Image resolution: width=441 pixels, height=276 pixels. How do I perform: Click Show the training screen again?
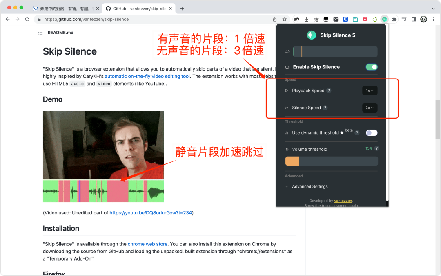[x=331, y=205]
